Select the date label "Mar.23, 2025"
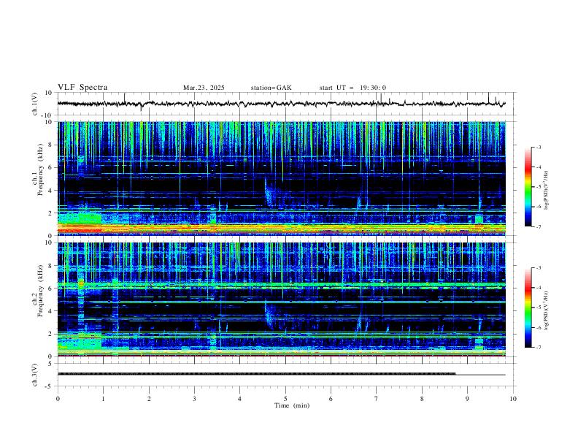The width and height of the screenshot is (578, 447). pos(204,88)
